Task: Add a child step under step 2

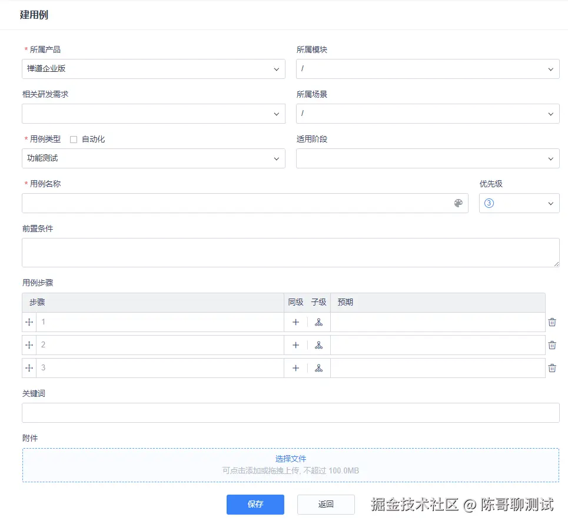Action: pyautogui.click(x=318, y=345)
